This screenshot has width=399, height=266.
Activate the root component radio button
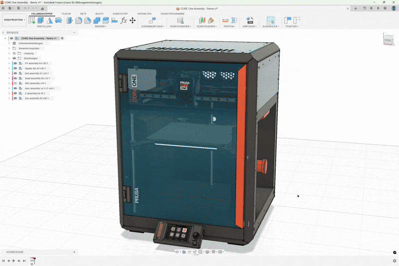(x=62, y=38)
